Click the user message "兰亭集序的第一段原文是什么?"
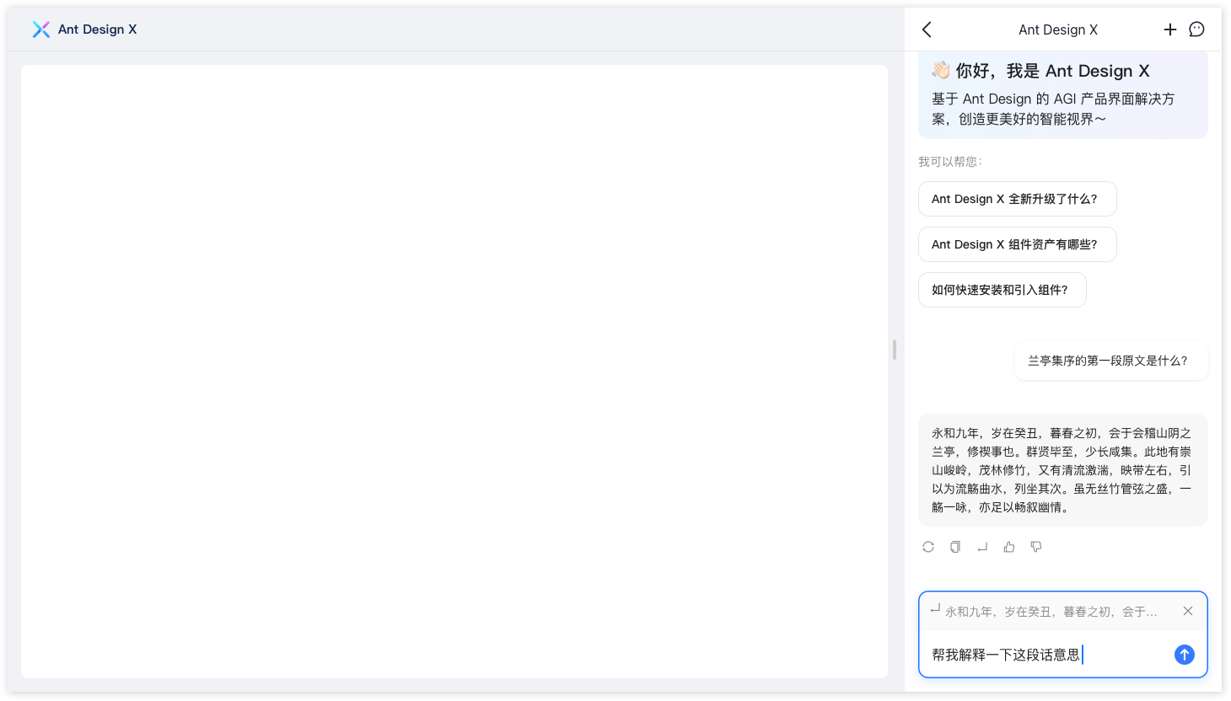The height and width of the screenshot is (701, 1231). (x=1111, y=361)
